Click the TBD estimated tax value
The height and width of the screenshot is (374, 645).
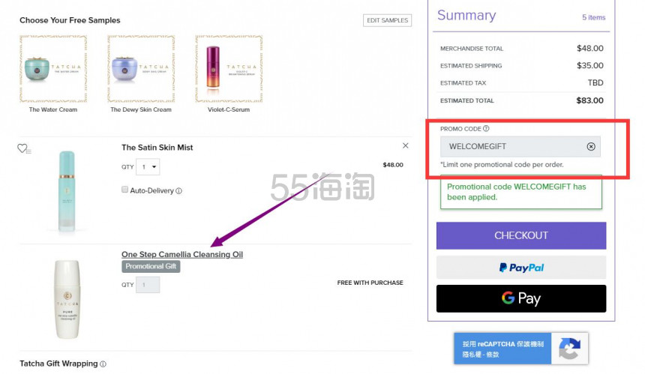pyautogui.click(x=595, y=83)
